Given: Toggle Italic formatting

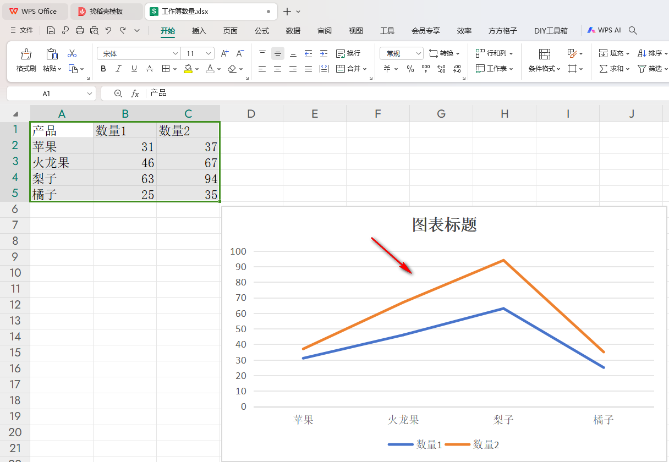Looking at the screenshot, I should click(119, 69).
